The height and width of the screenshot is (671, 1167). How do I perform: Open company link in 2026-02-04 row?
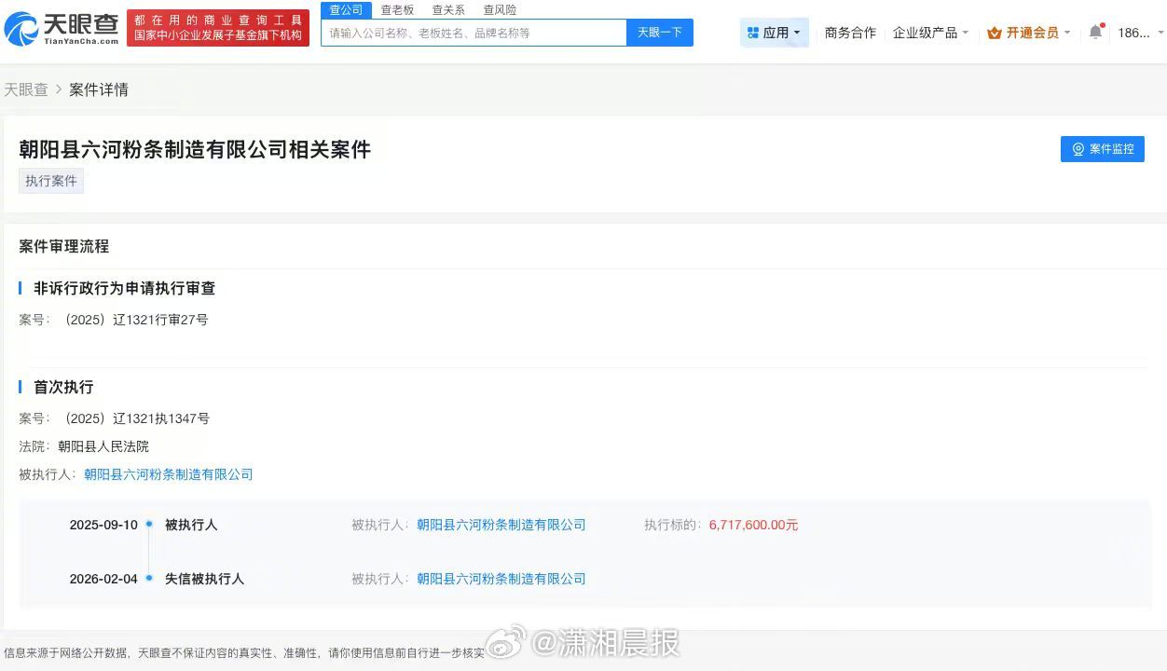[x=501, y=579]
